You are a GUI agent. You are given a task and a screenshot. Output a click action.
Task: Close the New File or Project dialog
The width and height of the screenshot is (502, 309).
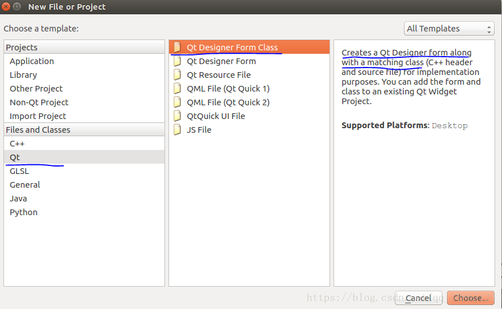click(6, 6)
